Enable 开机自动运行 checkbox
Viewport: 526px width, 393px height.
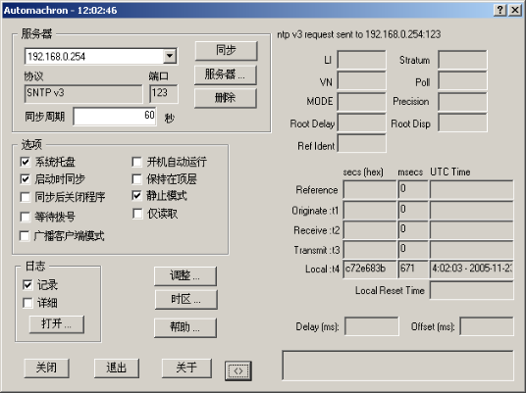point(136,162)
